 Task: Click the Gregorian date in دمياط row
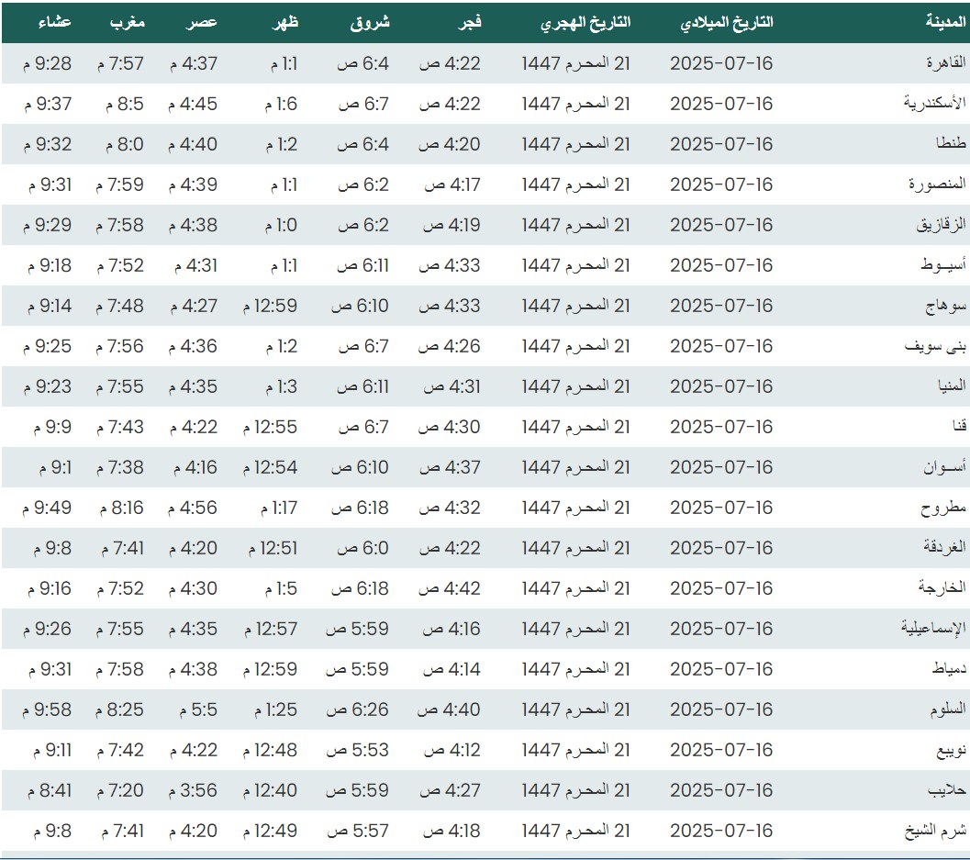tap(721, 669)
